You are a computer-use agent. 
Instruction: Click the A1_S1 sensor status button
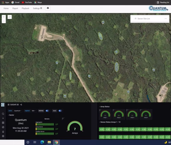(x=102, y=129)
